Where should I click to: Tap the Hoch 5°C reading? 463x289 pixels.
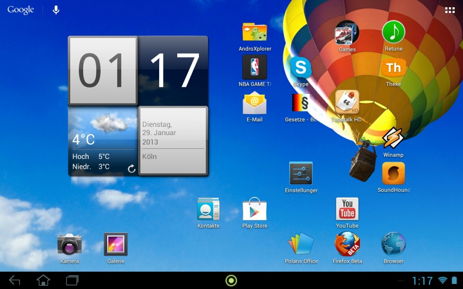91,157
